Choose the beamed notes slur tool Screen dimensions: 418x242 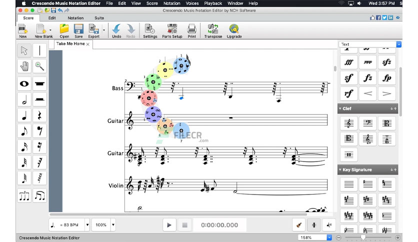(x=39, y=196)
